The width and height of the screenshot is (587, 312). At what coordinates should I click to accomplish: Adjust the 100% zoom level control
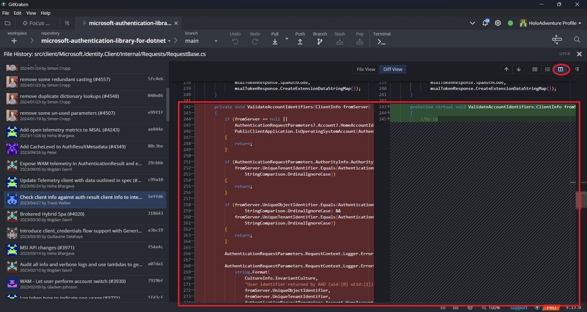click(490, 308)
